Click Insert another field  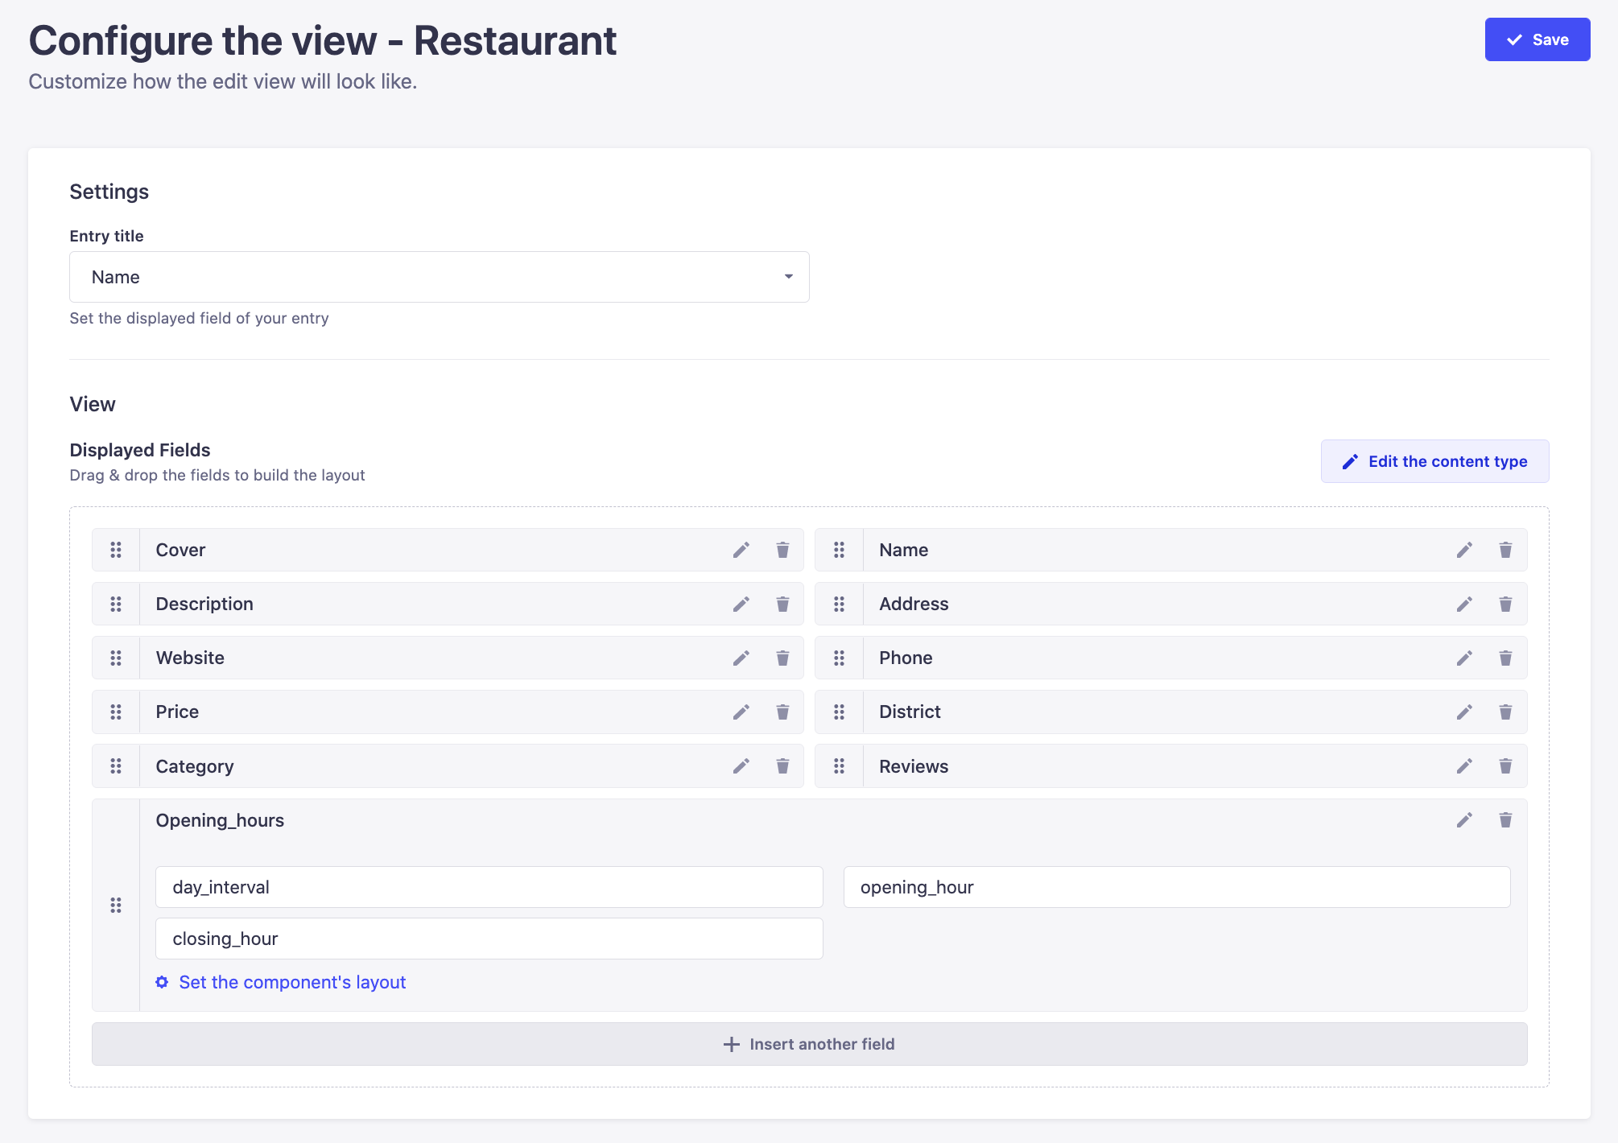(808, 1043)
